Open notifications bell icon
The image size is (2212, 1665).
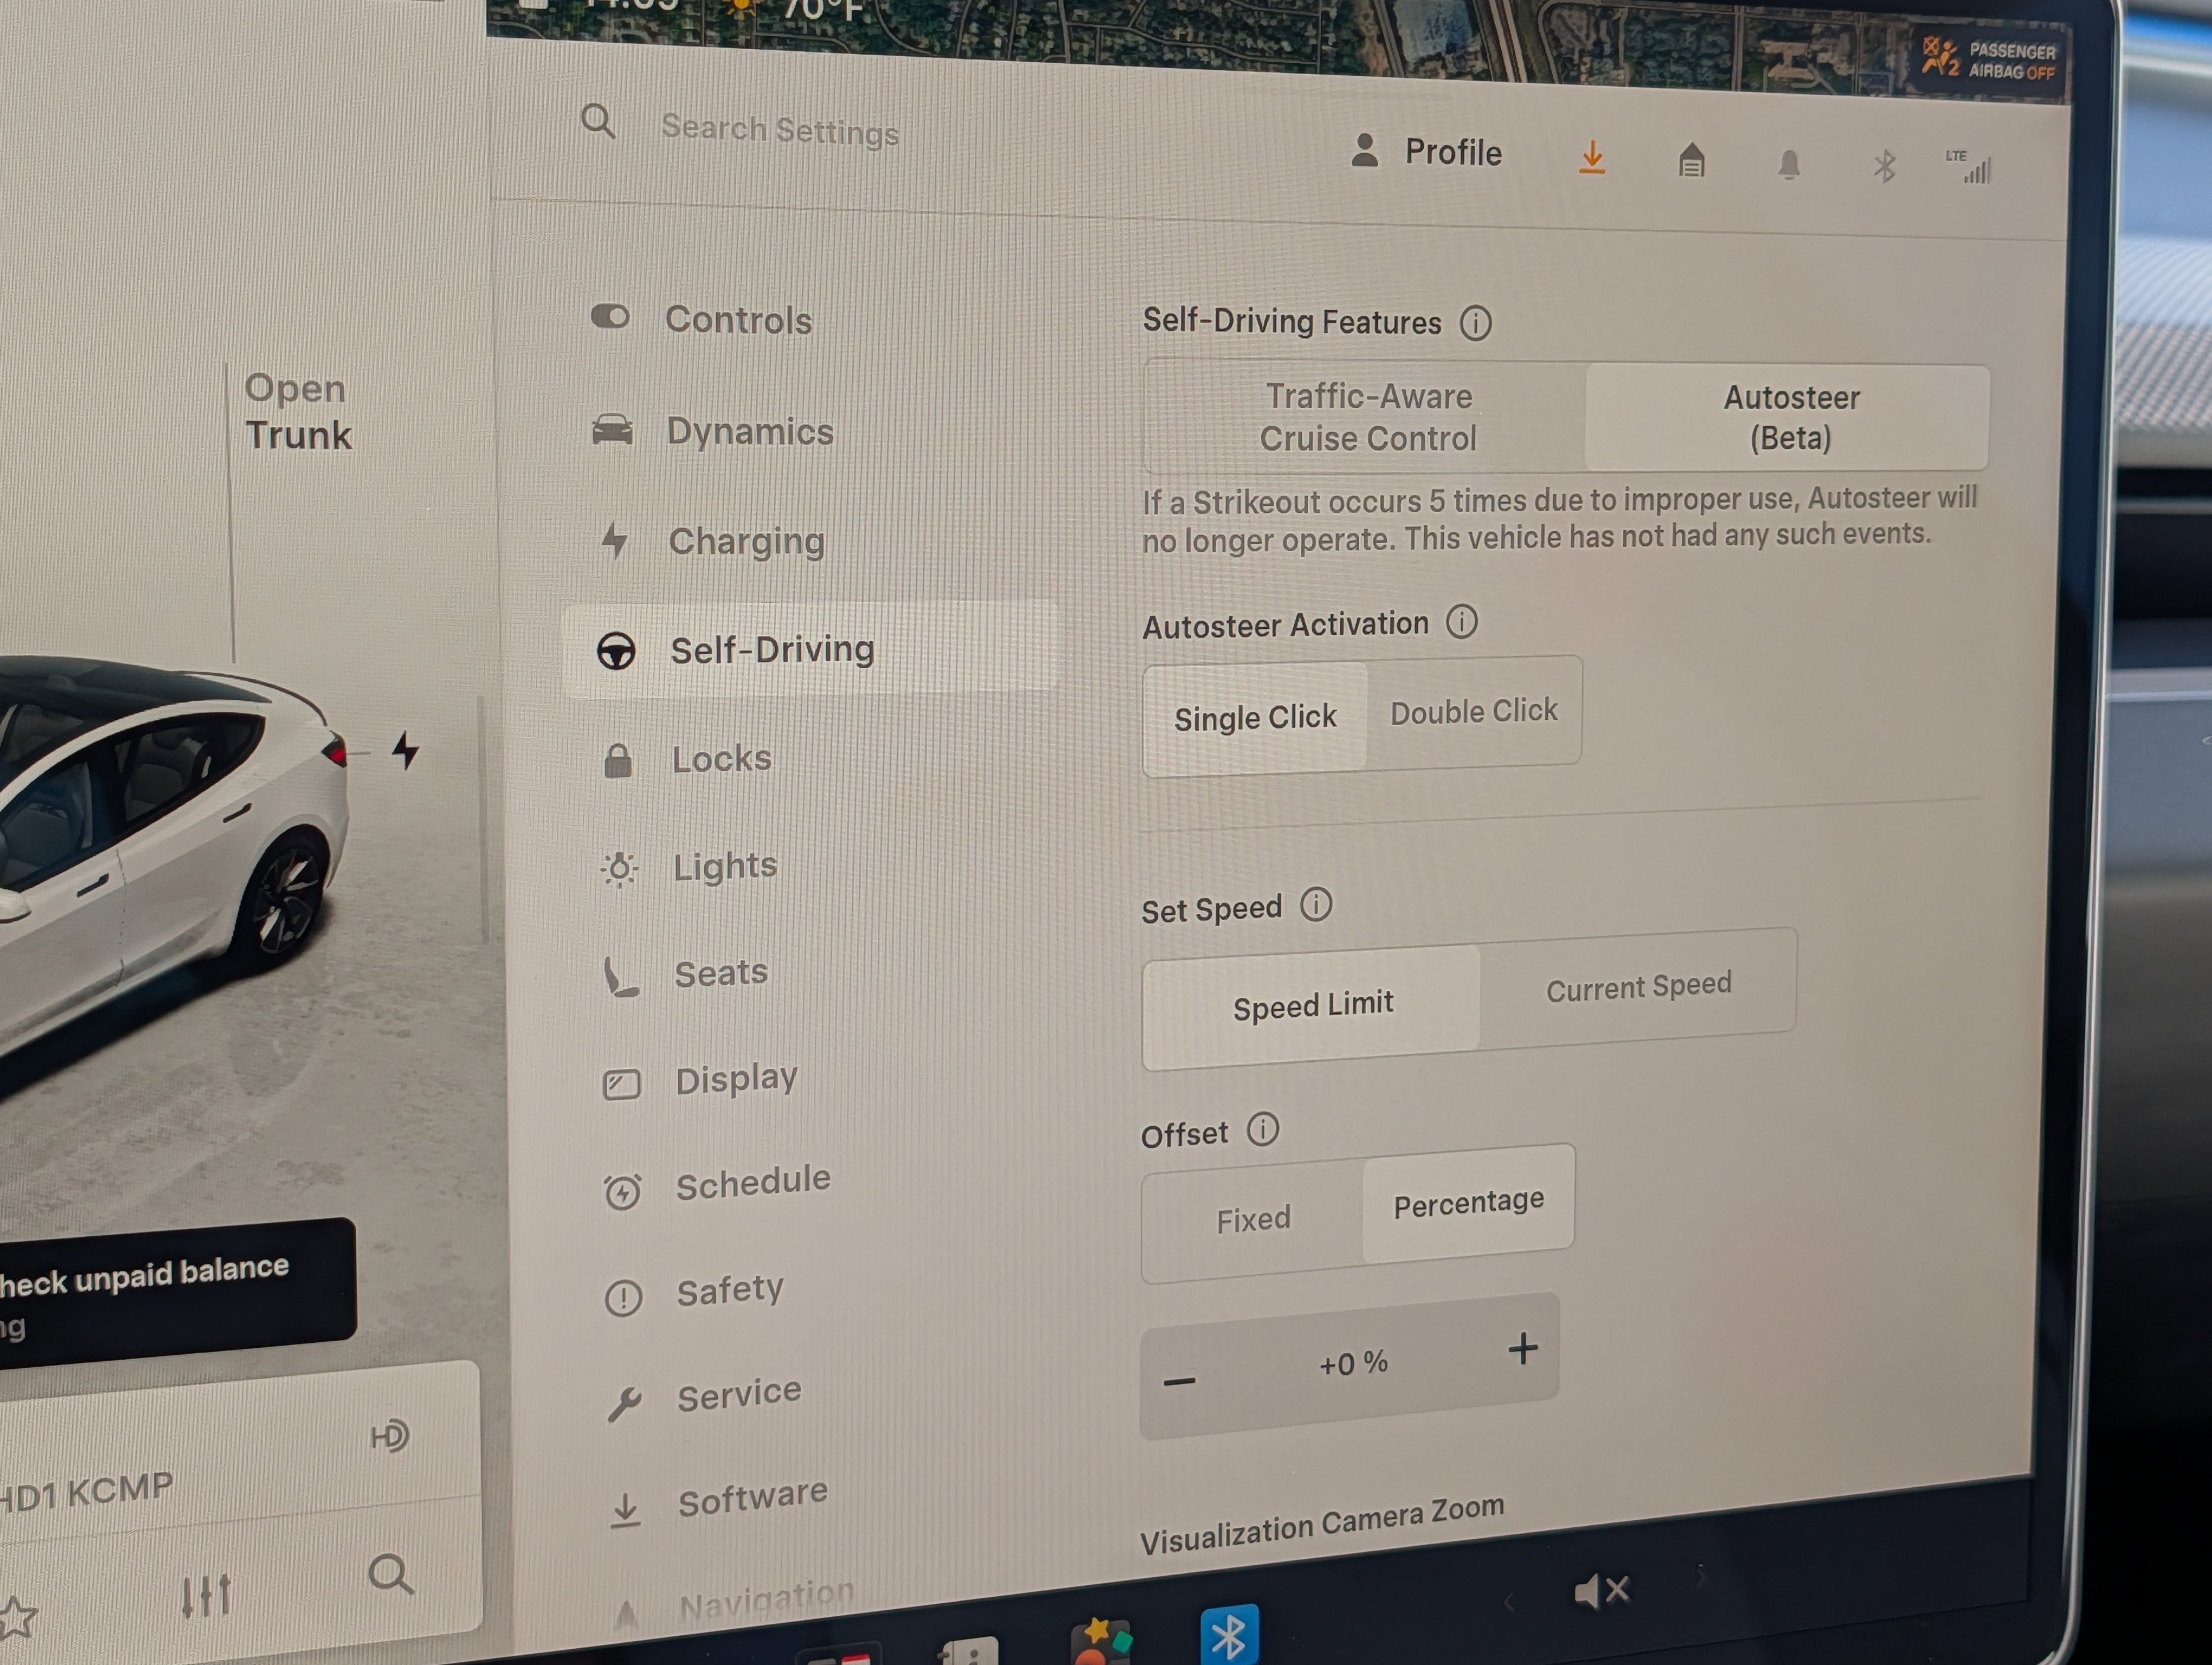click(1789, 164)
